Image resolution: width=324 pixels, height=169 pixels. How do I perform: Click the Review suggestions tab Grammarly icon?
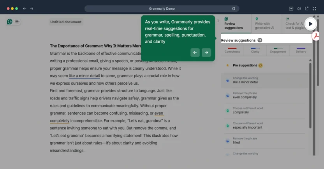point(226,19)
